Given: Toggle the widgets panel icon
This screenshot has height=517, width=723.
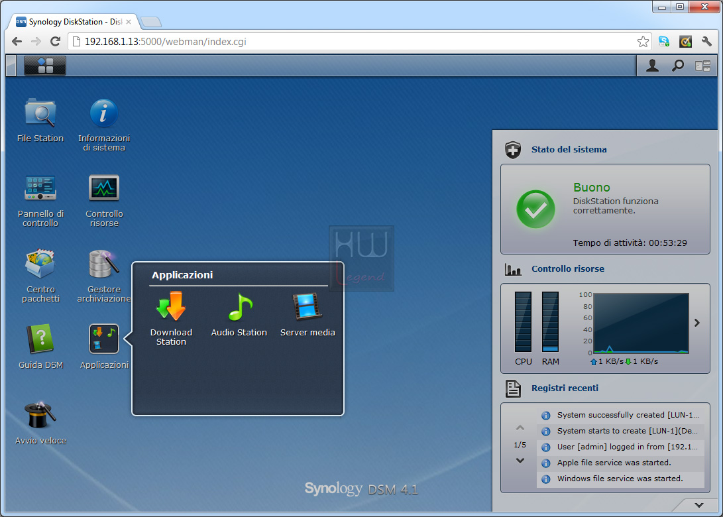Looking at the screenshot, I should click(702, 66).
